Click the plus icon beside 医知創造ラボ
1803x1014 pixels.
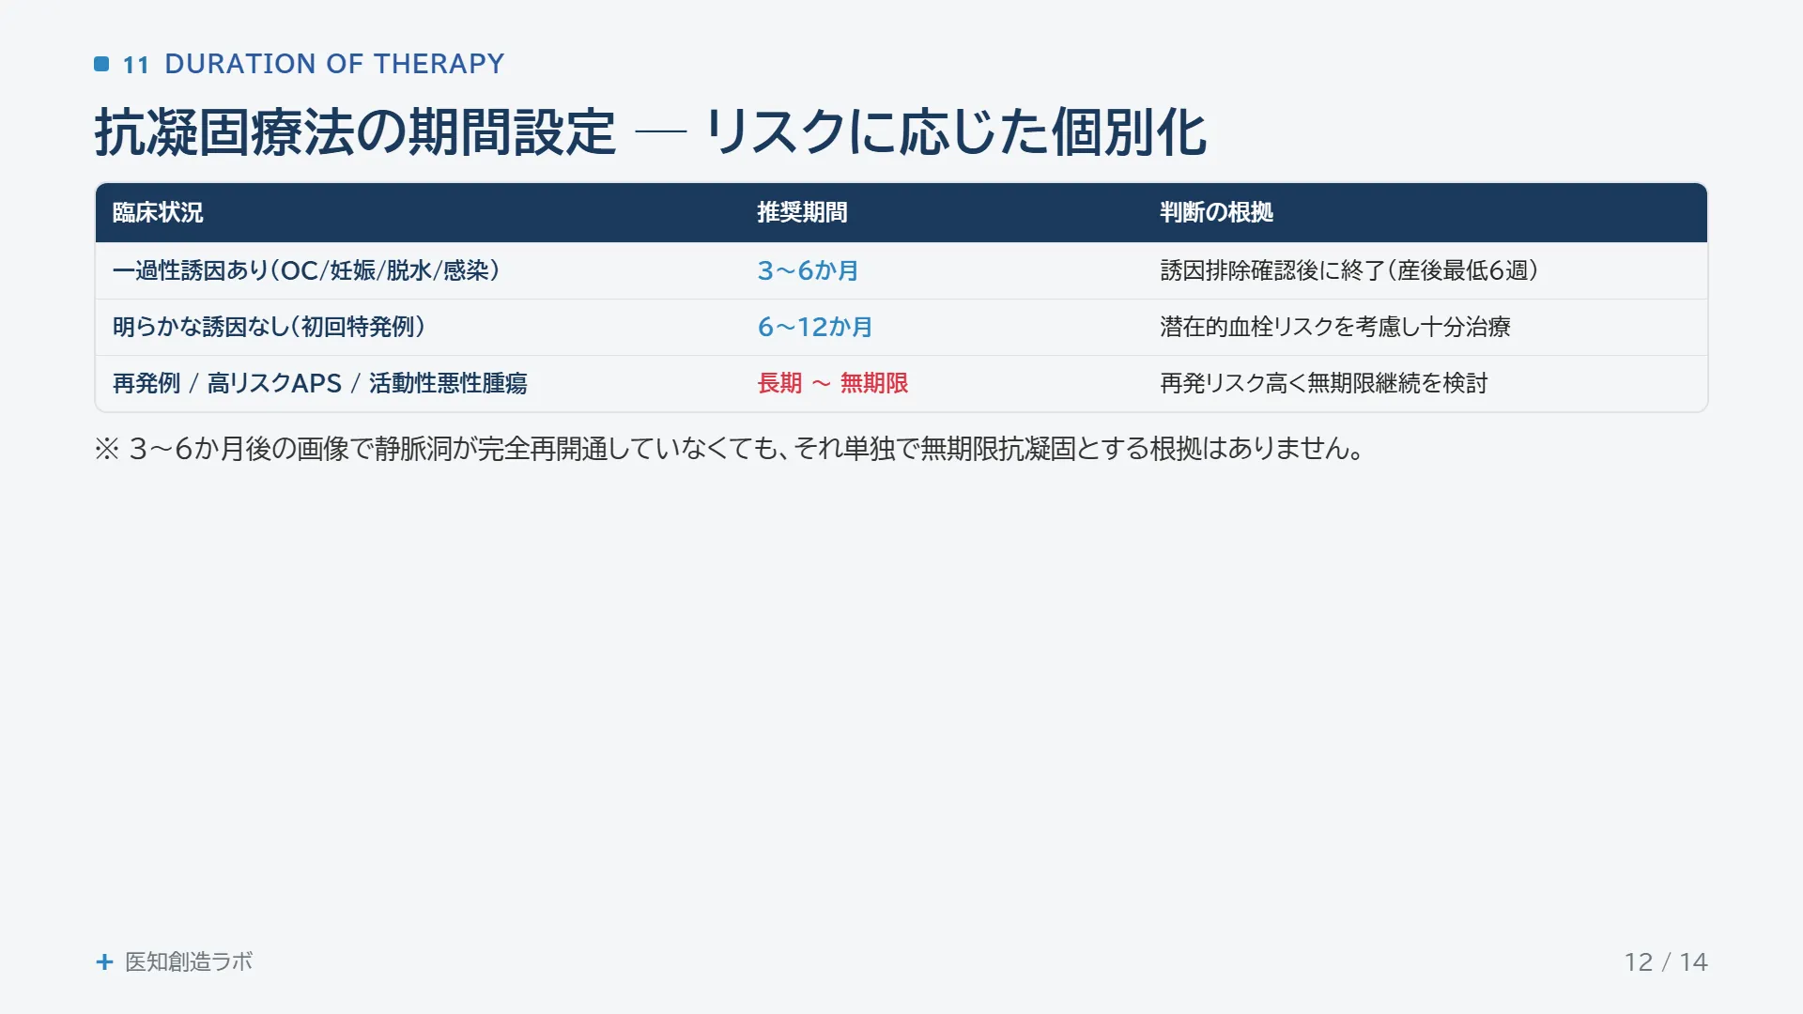pyautogui.click(x=105, y=961)
